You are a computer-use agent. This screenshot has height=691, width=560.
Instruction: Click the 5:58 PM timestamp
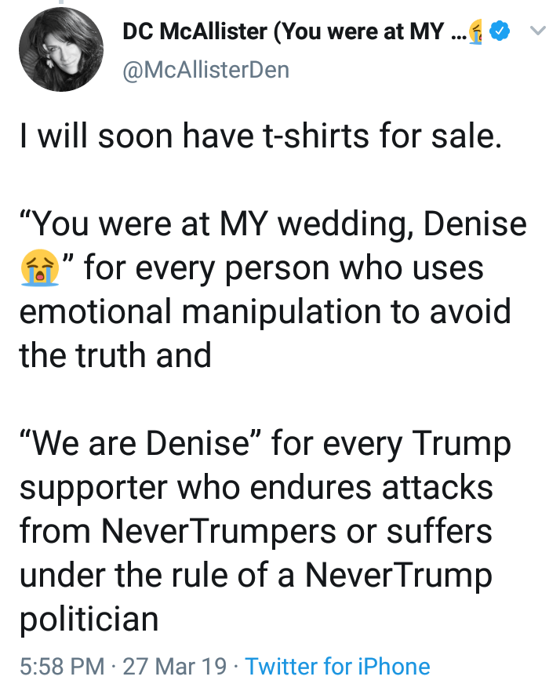[61, 667]
